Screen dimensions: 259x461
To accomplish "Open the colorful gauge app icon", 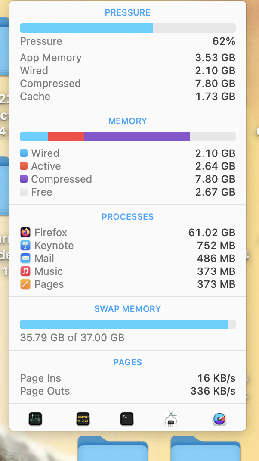I will tap(219, 418).
